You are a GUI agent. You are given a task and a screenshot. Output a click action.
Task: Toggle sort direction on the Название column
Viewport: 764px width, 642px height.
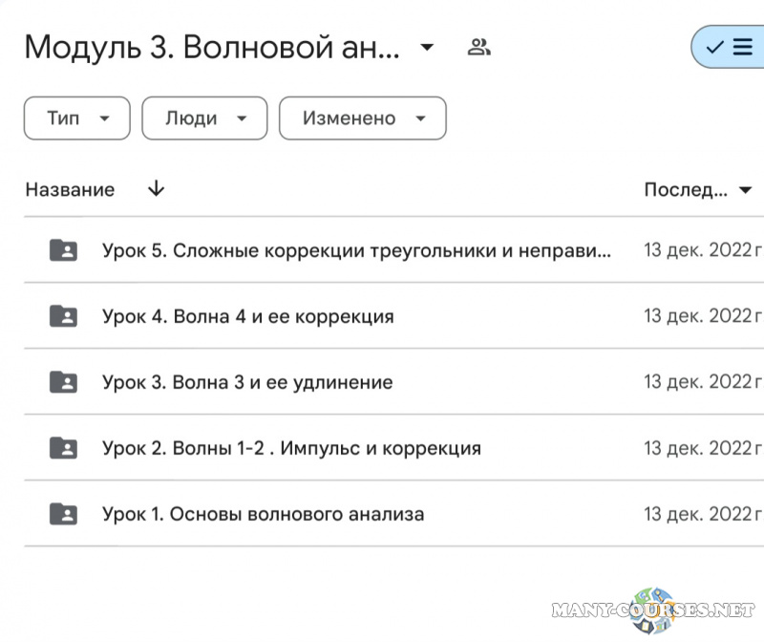tap(154, 189)
